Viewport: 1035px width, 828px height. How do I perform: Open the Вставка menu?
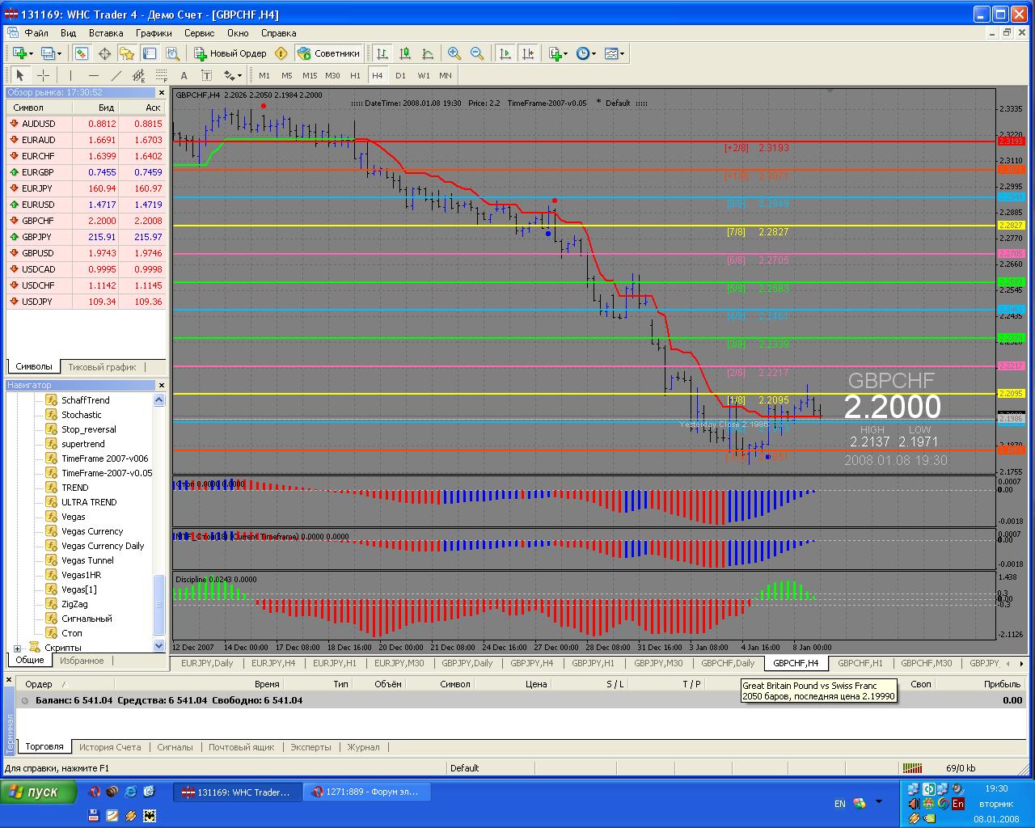[x=106, y=33]
